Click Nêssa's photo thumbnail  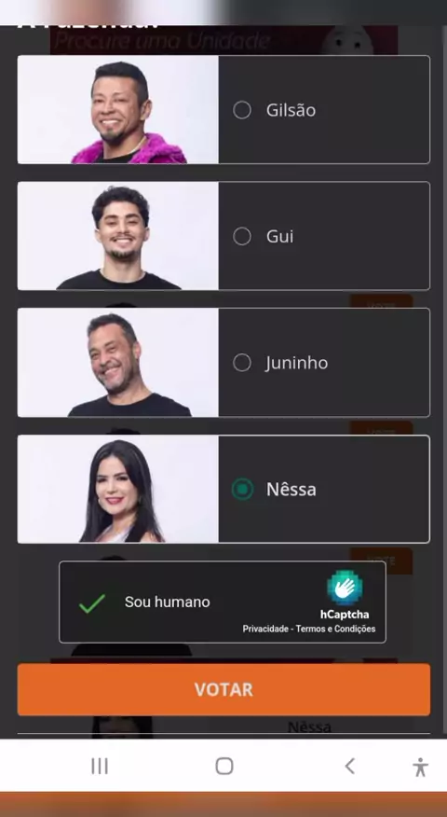pyautogui.click(x=118, y=489)
